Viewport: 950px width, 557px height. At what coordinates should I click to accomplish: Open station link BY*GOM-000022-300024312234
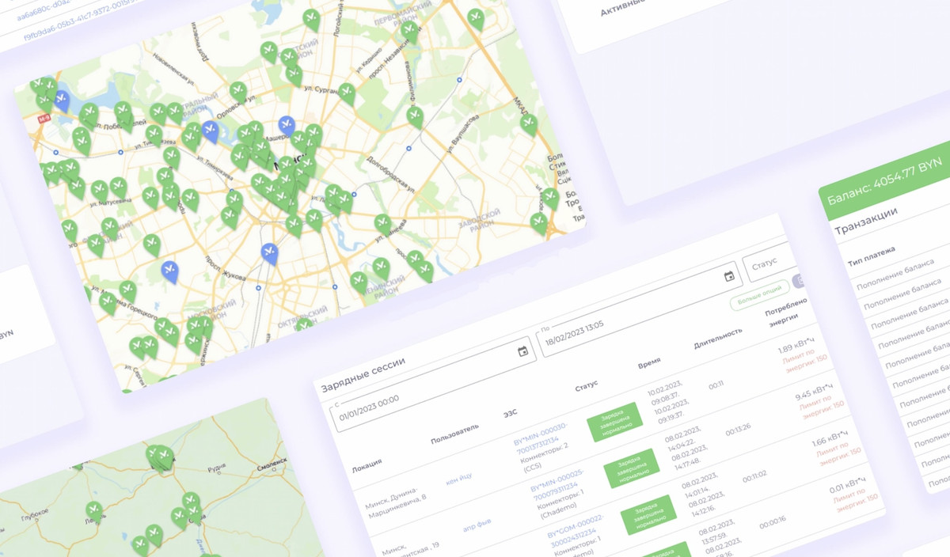(575, 532)
